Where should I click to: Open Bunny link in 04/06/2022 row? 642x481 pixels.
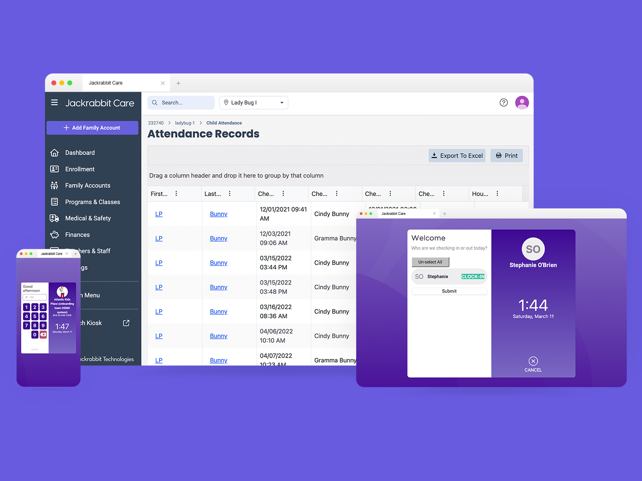[x=219, y=336]
